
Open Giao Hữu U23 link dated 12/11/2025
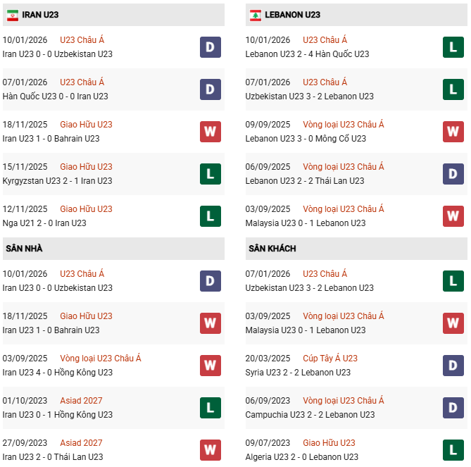click(86, 209)
